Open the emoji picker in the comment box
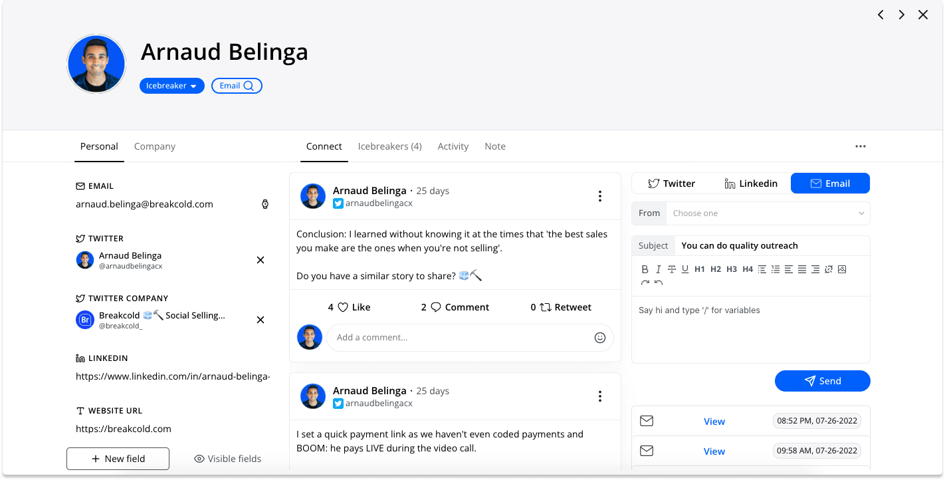 pos(600,338)
